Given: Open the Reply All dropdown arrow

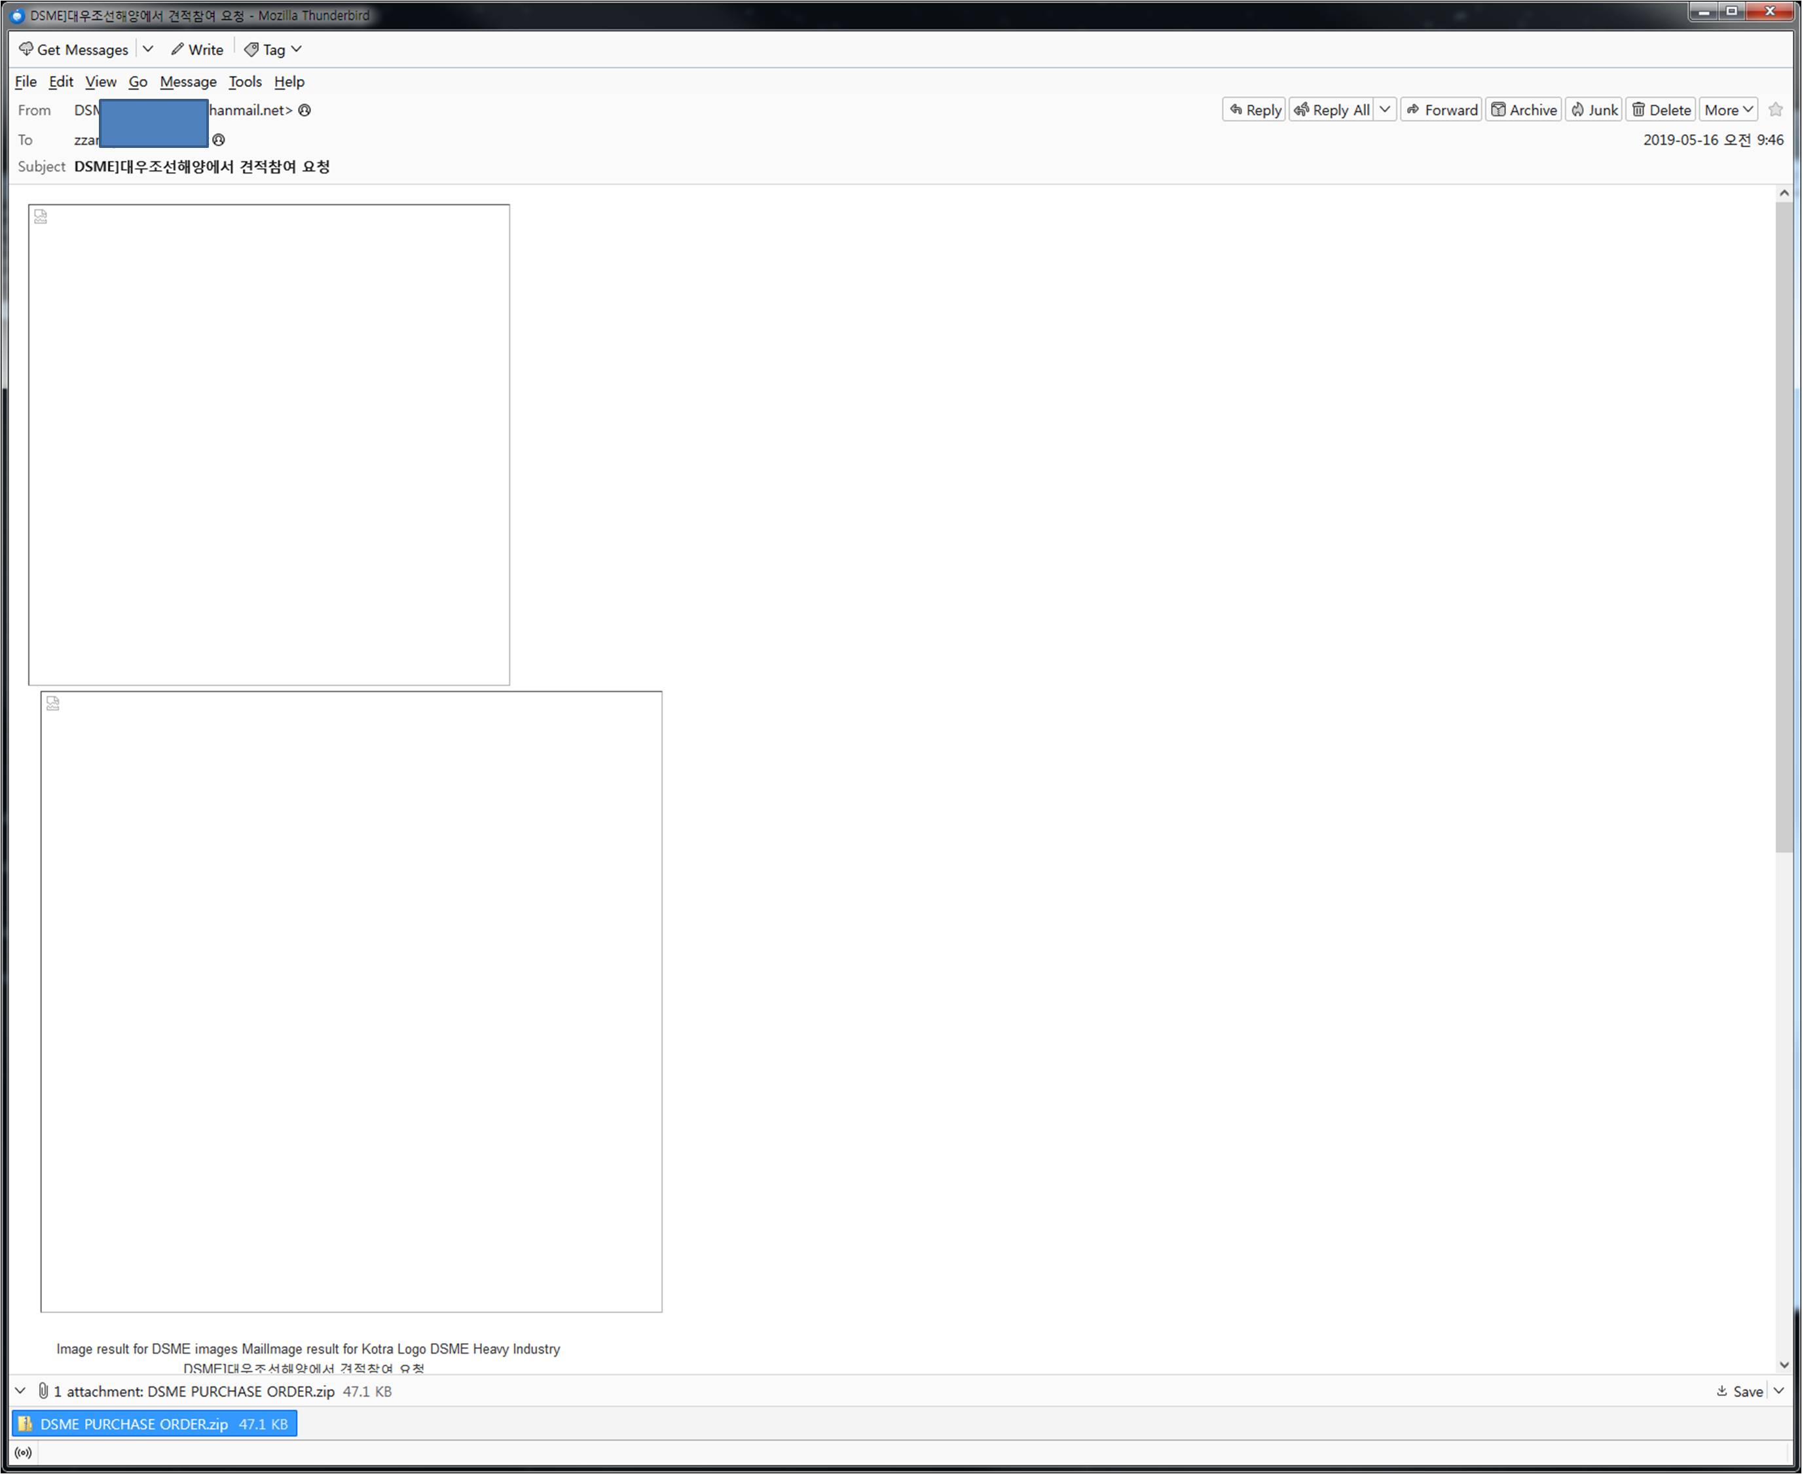Looking at the screenshot, I should (x=1385, y=109).
